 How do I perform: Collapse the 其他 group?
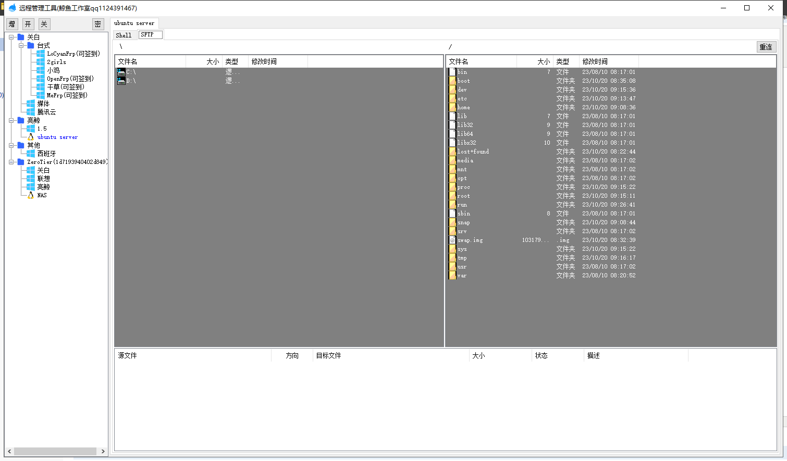tap(11, 145)
